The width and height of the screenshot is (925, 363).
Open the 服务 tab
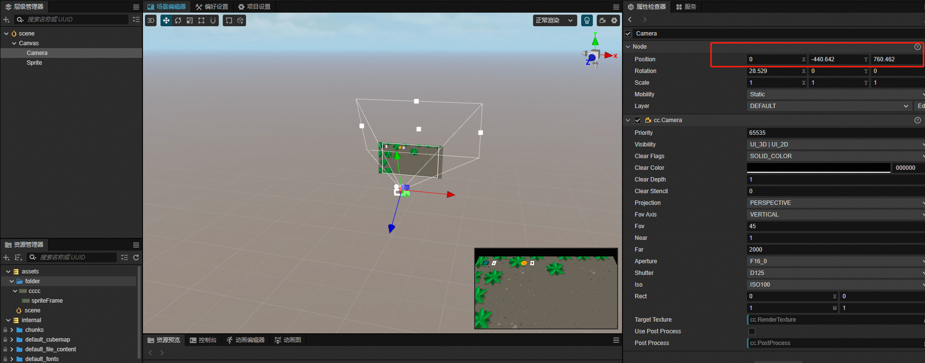pyautogui.click(x=686, y=7)
